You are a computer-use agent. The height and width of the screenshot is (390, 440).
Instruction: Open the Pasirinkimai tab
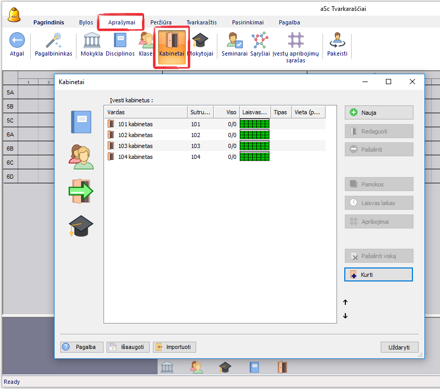point(248,22)
